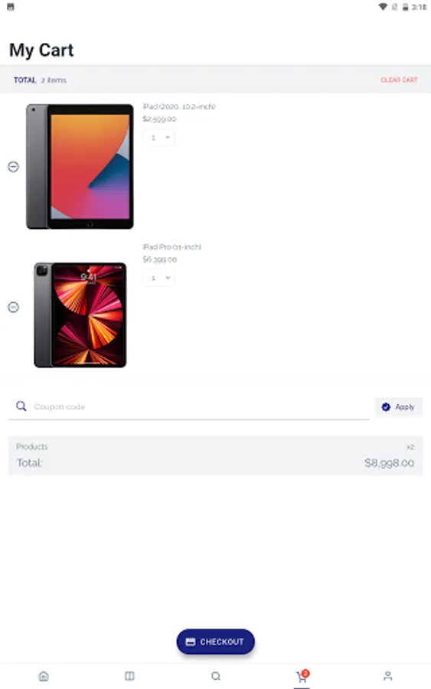Click CLEAR CART link
The width and height of the screenshot is (431, 689).
click(399, 80)
